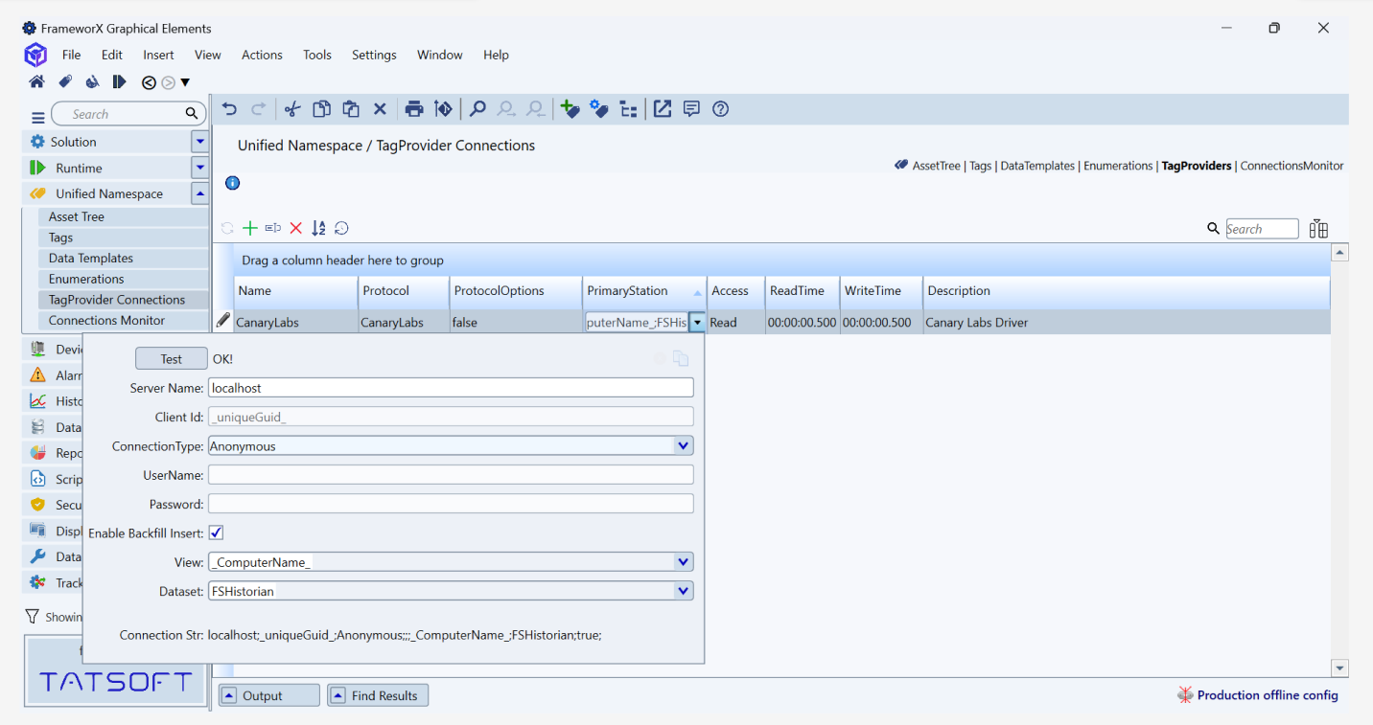1373x725 pixels.
Task: Click the tree hierarchy toolbar icon
Action: pos(629,109)
